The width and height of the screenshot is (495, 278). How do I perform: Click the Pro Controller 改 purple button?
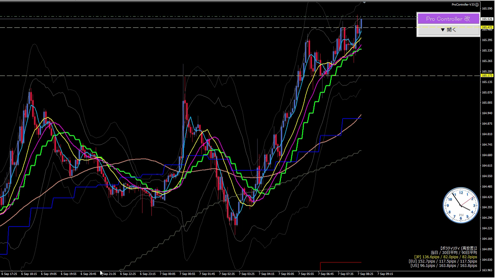pos(448,19)
